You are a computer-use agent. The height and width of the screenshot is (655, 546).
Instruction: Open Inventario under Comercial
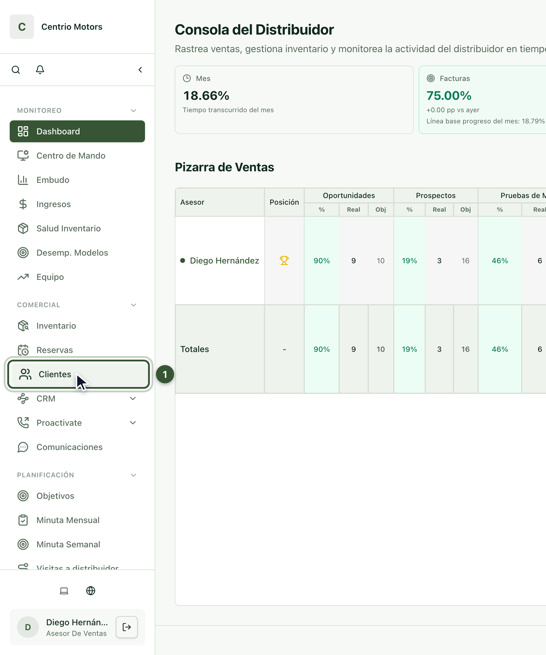point(77,326)
